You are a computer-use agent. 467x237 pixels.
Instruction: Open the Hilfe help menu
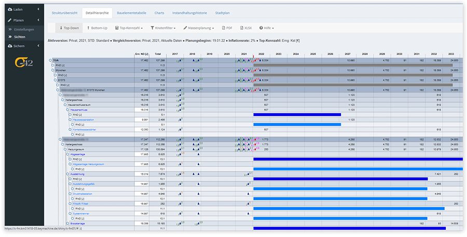(267, 28)
